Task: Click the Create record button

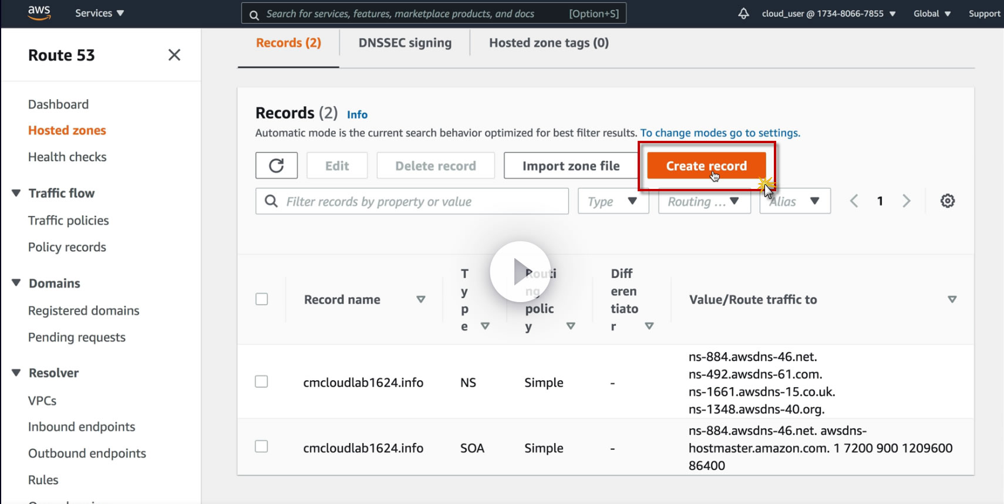Action: [x=706, y=165]
